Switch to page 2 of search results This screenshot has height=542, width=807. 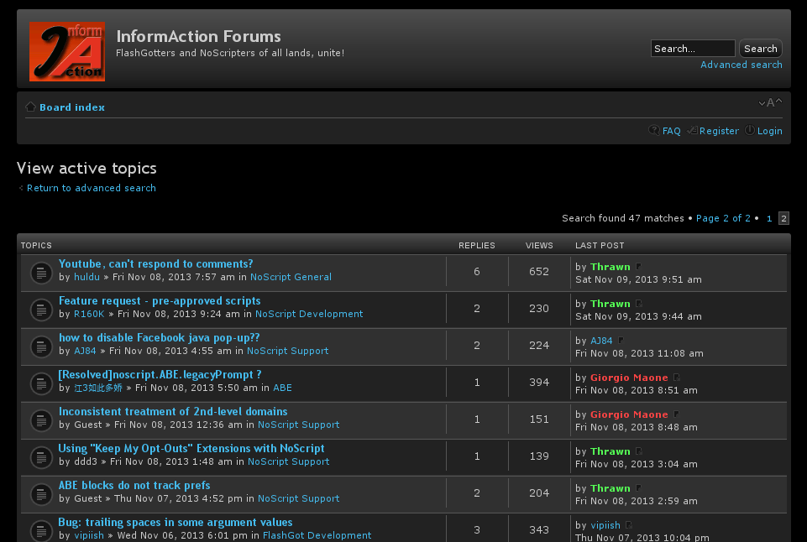coord(783,218)
